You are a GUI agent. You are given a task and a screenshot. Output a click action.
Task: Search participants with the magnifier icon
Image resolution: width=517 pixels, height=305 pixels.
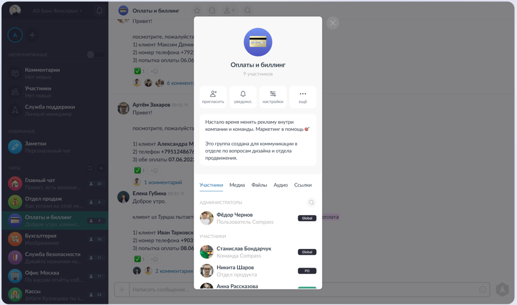[311, 203]
